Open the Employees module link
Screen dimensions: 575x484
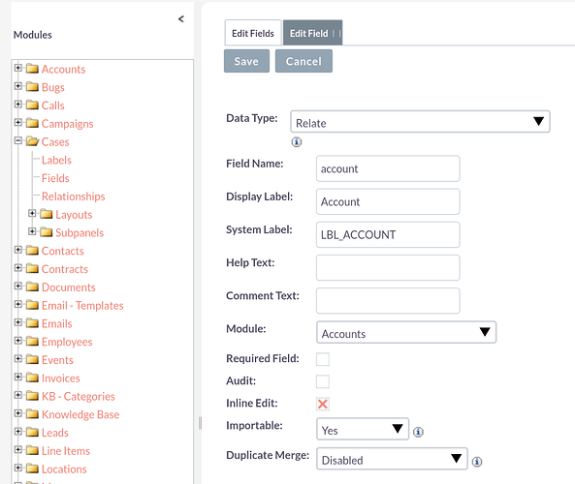(x=67, y=342)
